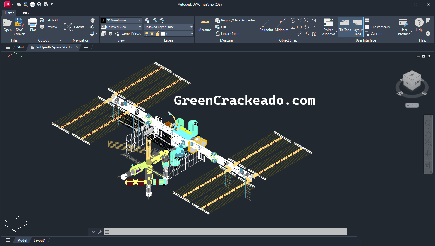This screenshot has width=435, height=246.
Task: Switch to the Layout1 tab
Action: coord(39,240)
